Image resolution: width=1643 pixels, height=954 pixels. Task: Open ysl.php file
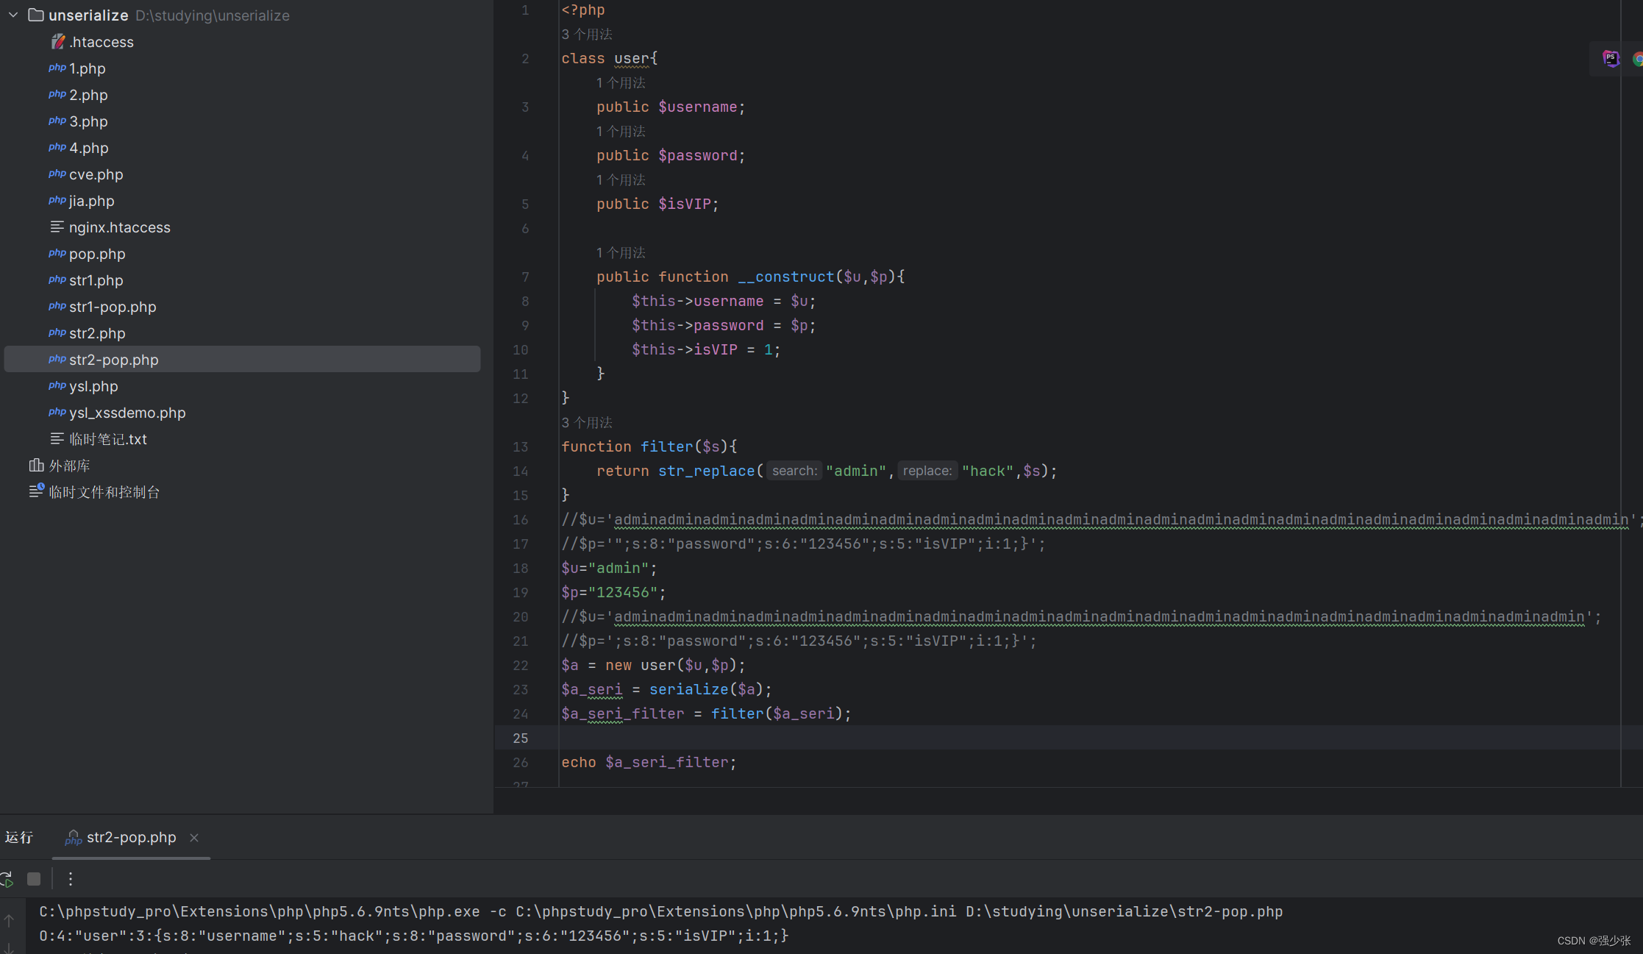93,386
